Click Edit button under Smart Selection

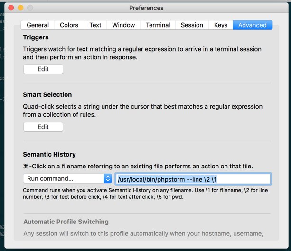click(43, 127)
